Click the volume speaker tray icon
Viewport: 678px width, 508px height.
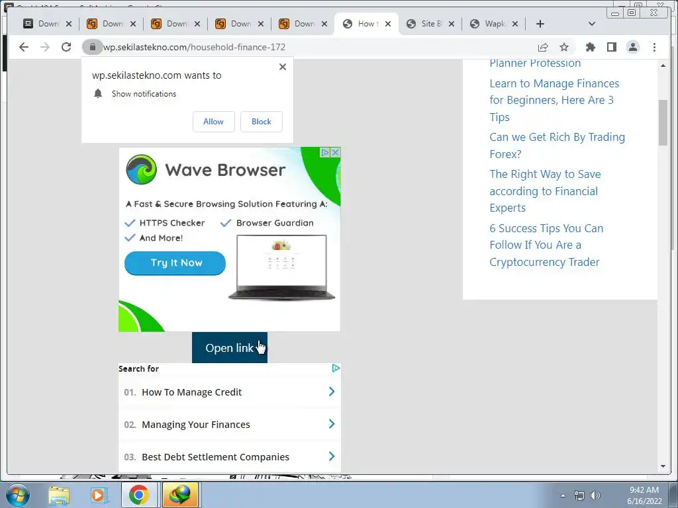[x=595, y=495]
